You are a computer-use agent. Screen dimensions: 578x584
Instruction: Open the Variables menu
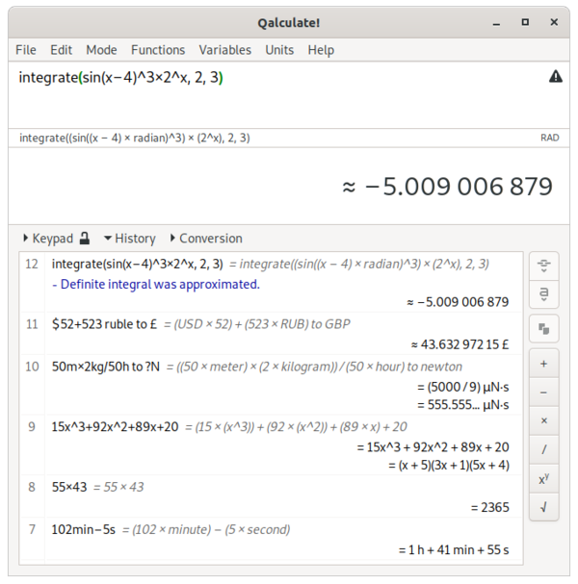pyautogui.click(x=224, y=50)
